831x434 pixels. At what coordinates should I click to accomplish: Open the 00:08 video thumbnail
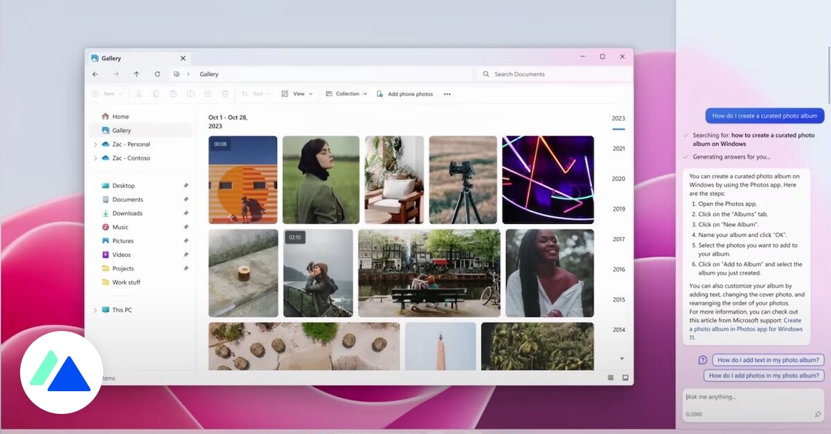click(x=243, y=180)
